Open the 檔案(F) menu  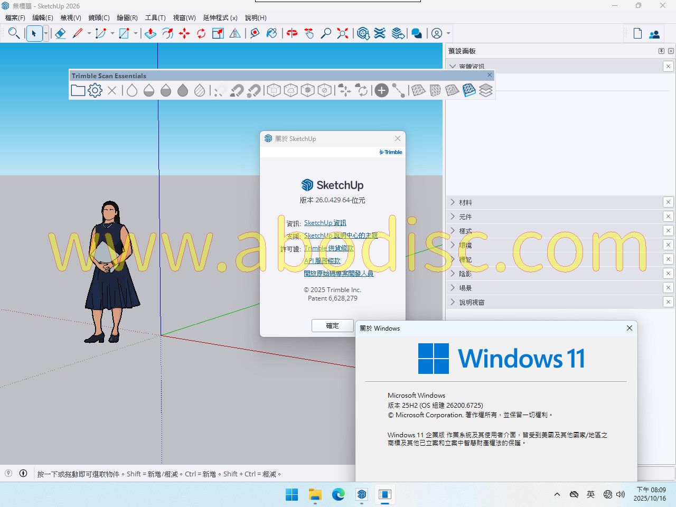pos(15,17)
